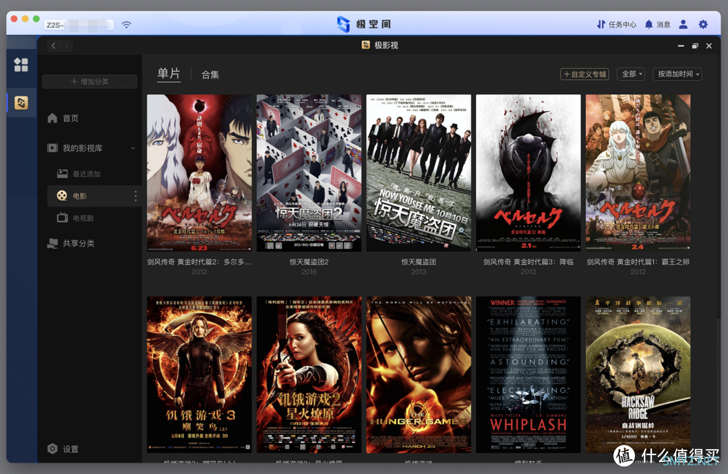The image size is (728, 474).
Task: Switch to 单片 tab
Action: click(x=169, y=74)
